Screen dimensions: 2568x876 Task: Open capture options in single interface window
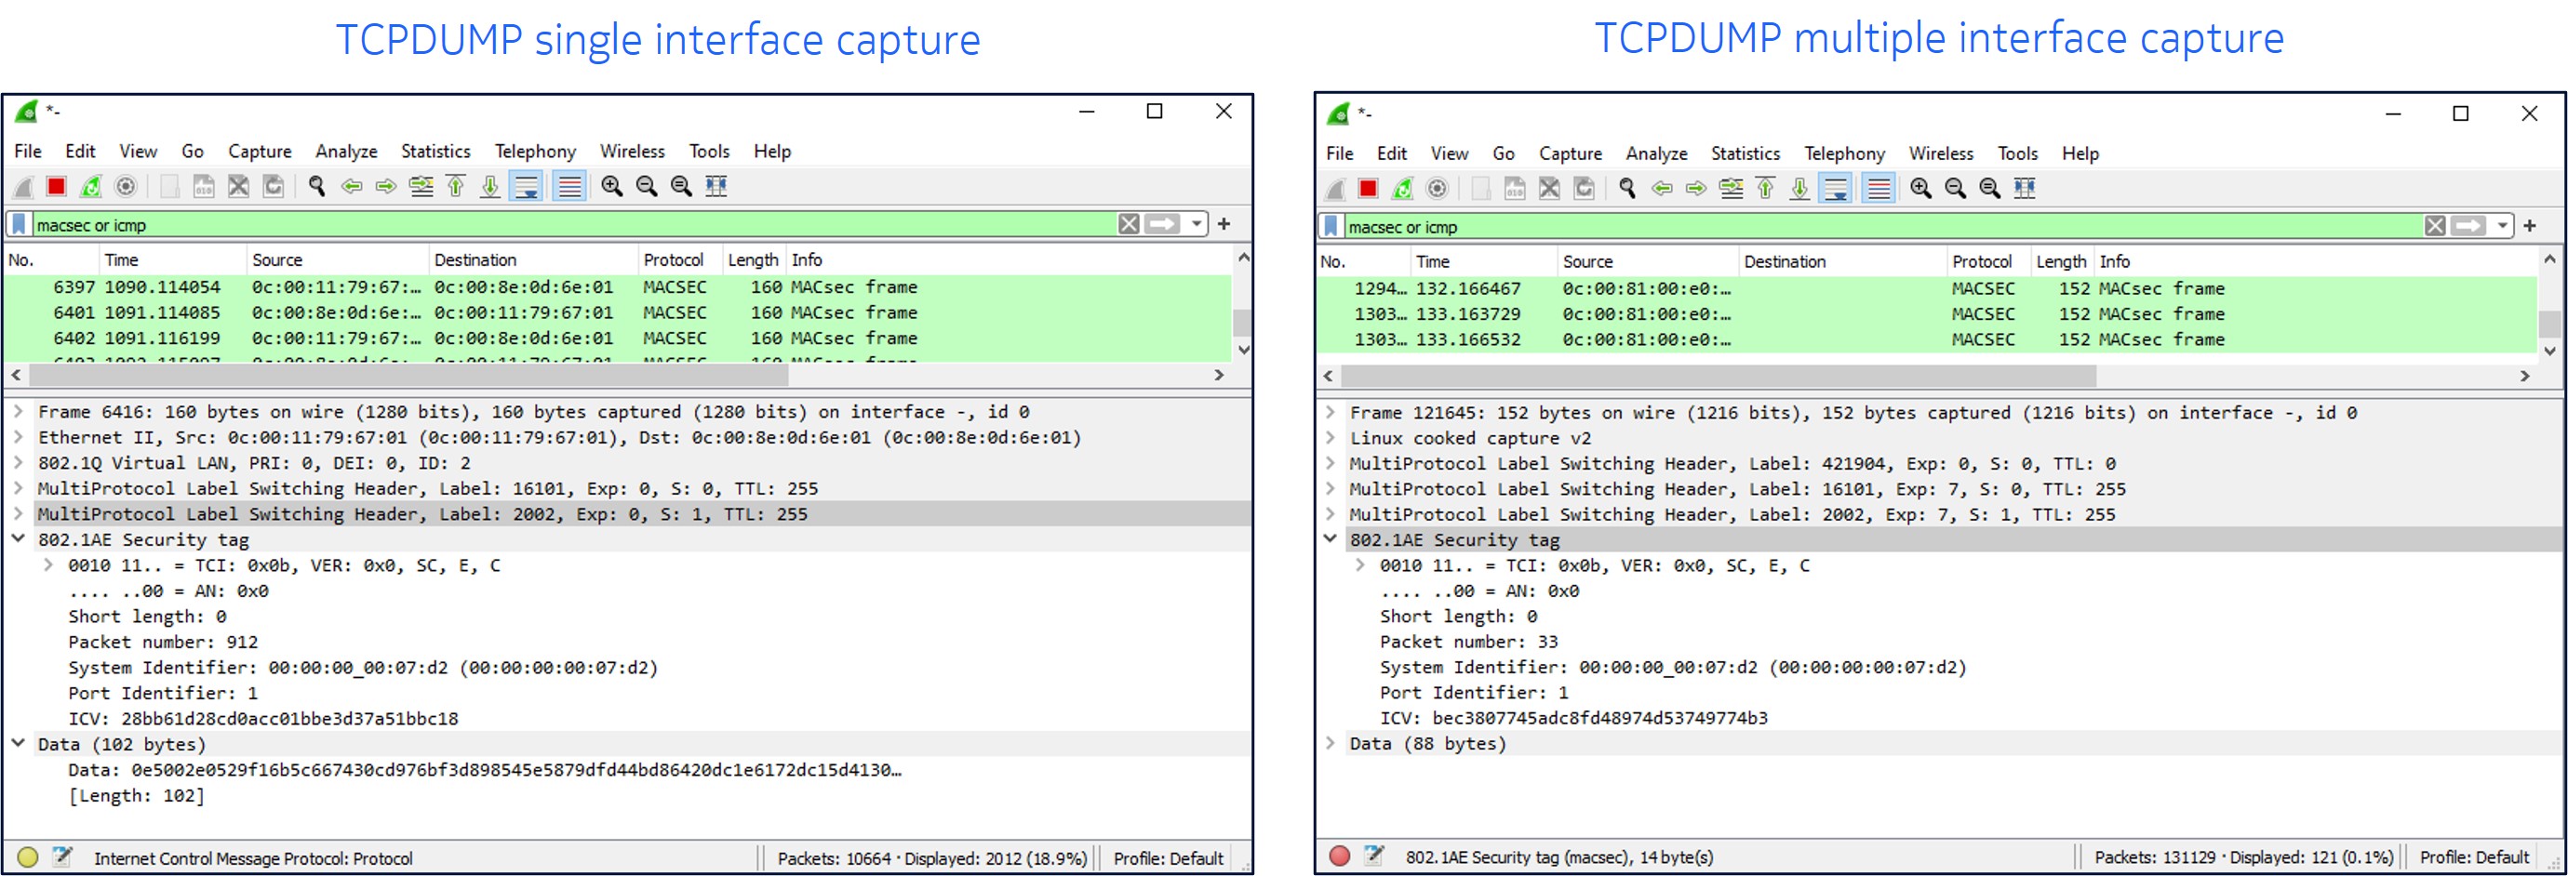[x=126, y=186]
